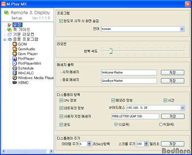Uncheck the 메모리 정보 checkbox

point(113,100)
